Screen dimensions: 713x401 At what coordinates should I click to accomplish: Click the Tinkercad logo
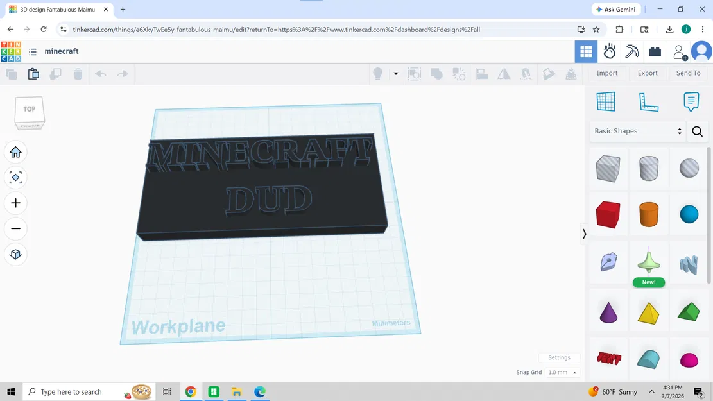pyautogui.click(x=11, y=51)
